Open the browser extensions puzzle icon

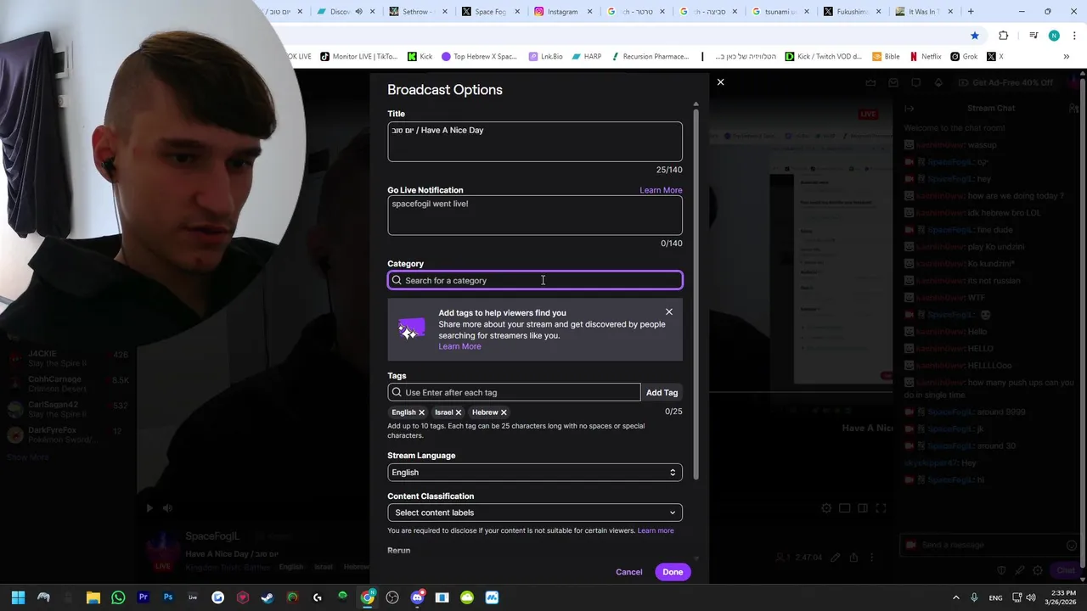click(x=1003, y=36)
